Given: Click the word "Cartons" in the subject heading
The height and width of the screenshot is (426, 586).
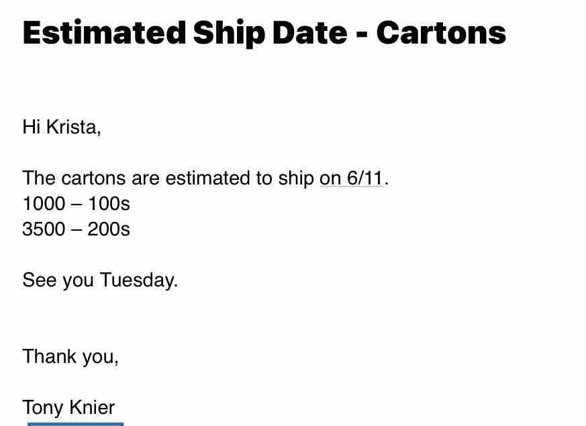Looking at the screenshot, I should click(440, 33).
